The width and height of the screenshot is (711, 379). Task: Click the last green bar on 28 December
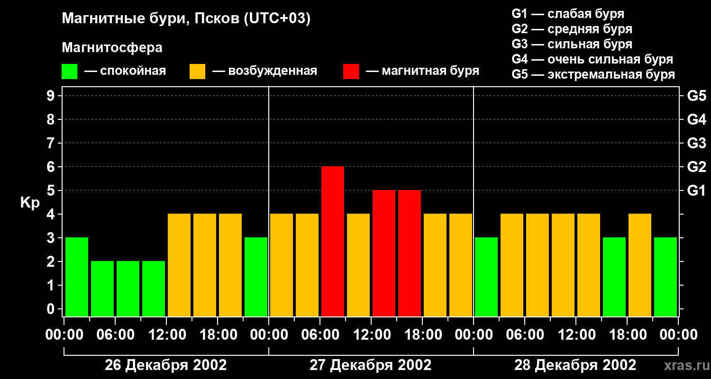pyautogui.click(x=665, y=277)
